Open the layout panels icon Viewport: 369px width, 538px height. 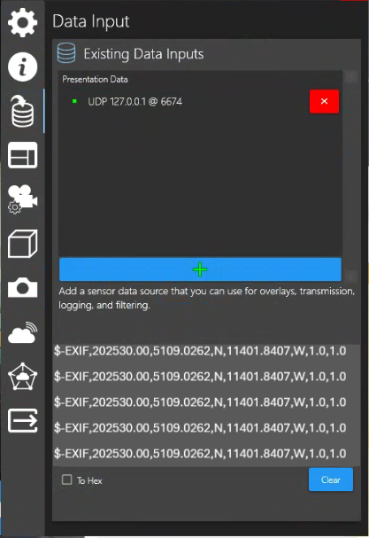pos(23,155)
